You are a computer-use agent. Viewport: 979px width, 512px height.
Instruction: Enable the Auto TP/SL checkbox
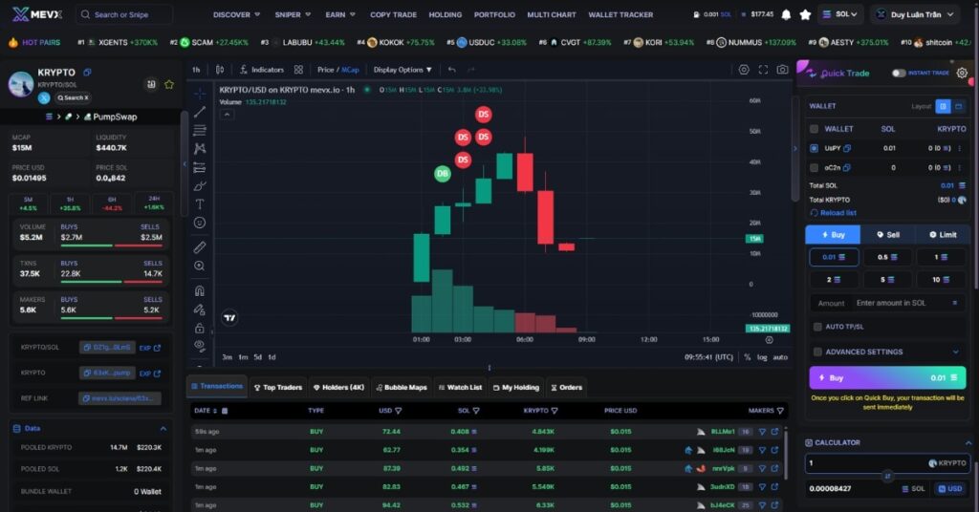pyautogui.click(x=817, y=327)
